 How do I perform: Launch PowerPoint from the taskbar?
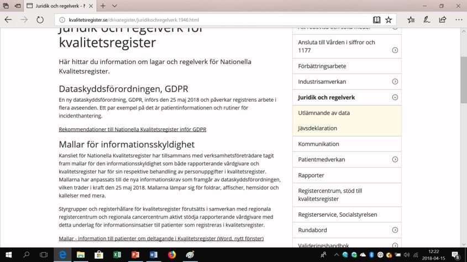pos(135,255)
